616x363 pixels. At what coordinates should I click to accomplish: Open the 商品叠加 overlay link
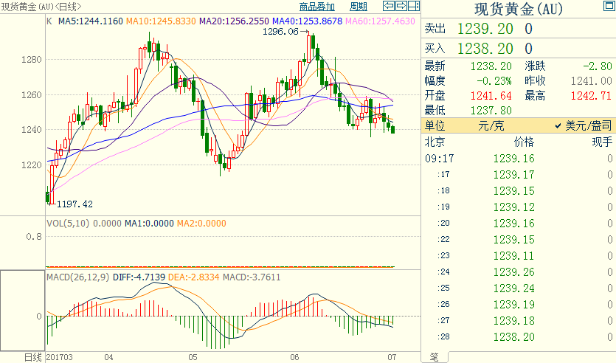click(x=317, y=7)
